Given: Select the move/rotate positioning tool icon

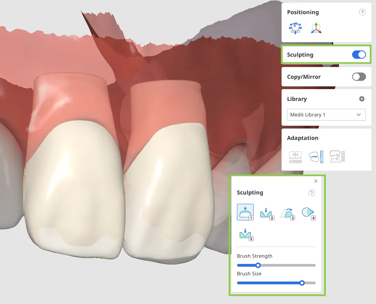Looking at the screenshot, I should tap(295, 28).
